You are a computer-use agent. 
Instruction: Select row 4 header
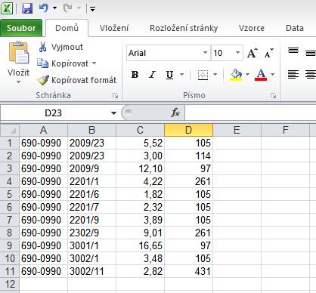coord(10,181)
